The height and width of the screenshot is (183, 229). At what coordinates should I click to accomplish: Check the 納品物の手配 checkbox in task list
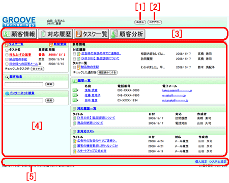pyautogui.click(x=7, y=59)
